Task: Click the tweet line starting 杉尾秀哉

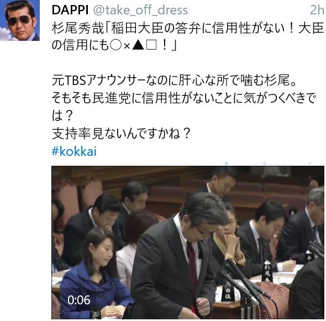Action: pos(188,28)
